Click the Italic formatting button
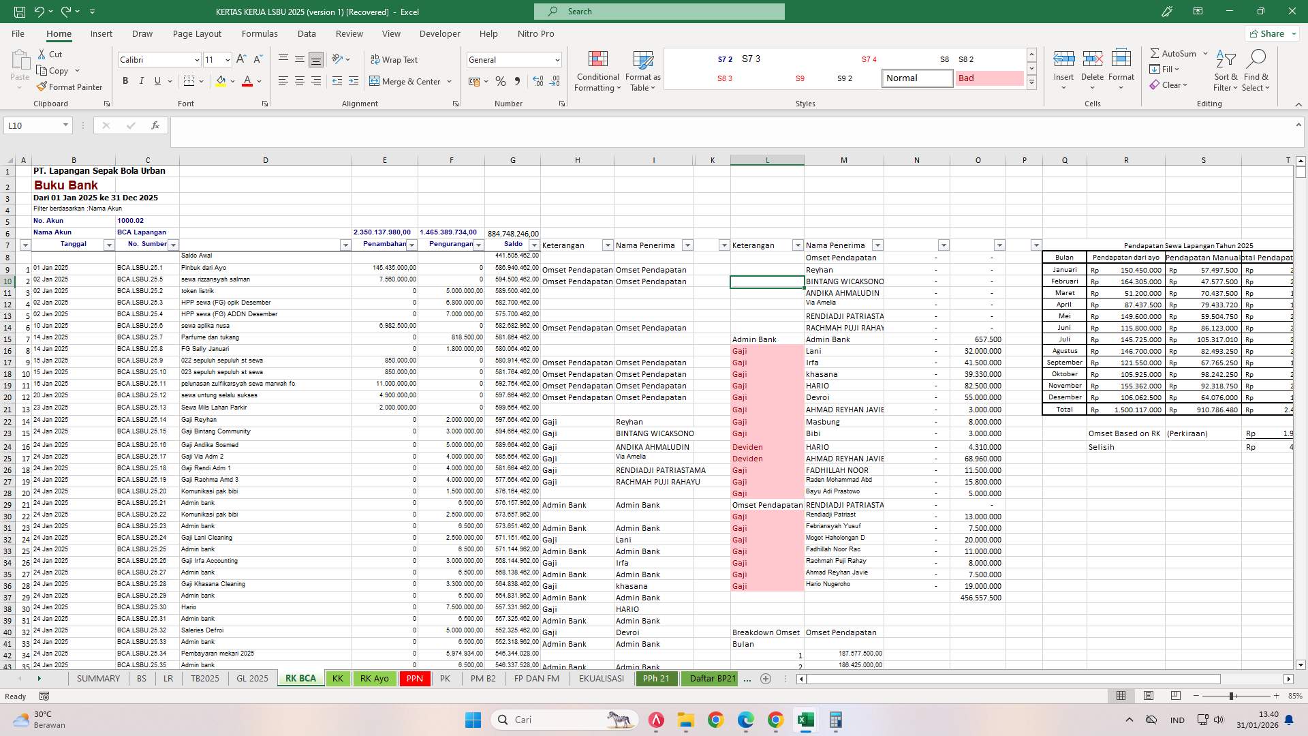This screenshot has width=1308, height=736. [x=142, y=80]
